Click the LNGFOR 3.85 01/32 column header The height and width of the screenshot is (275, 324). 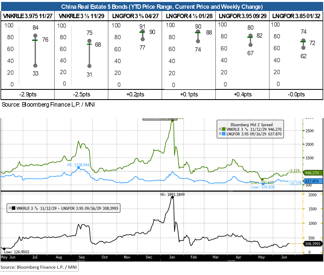click(x=296, y=16)
